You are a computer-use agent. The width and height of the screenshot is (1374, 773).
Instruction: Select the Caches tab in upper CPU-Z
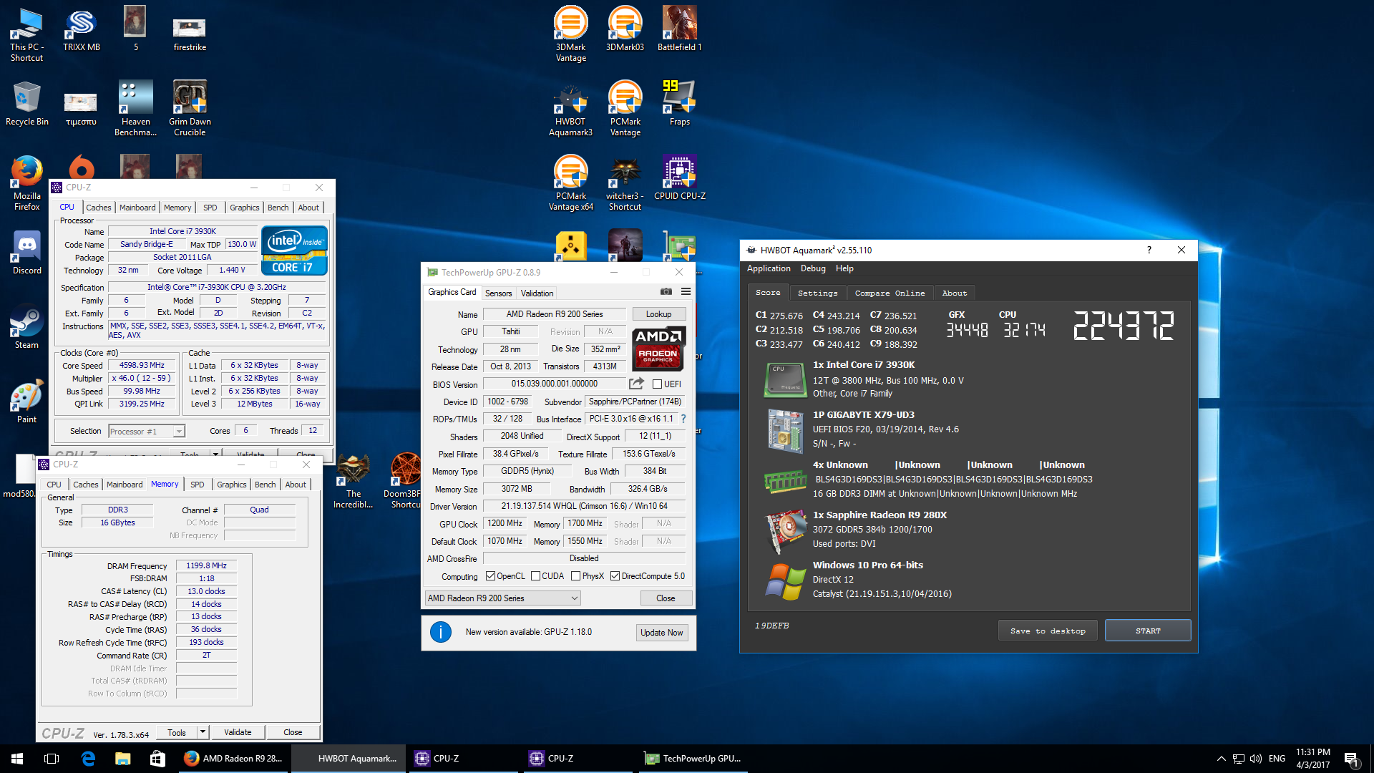99,208
